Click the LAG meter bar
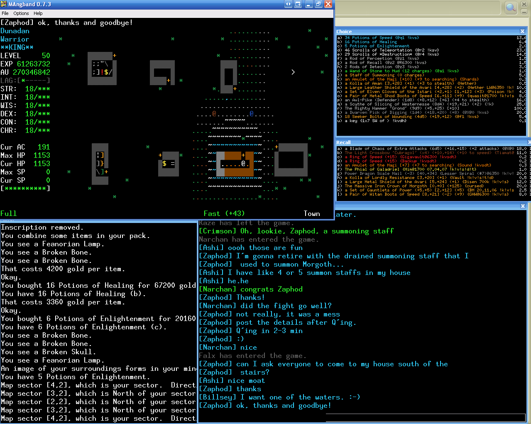The height and width of the screenshot is (424, 531). pos(25,81)
